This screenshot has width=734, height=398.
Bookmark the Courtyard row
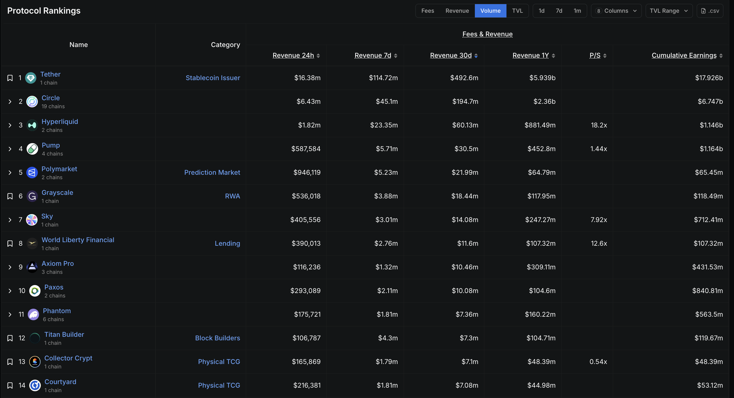10,386
